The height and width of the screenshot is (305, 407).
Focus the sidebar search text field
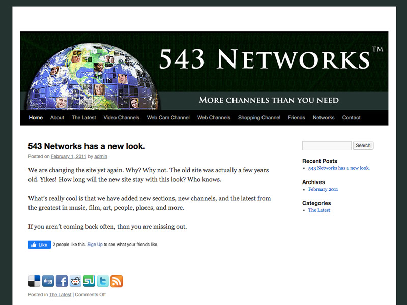click(327, 146)
